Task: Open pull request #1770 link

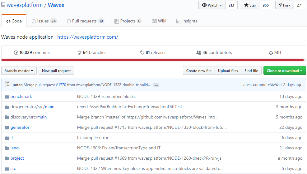Action: [61, 85]
